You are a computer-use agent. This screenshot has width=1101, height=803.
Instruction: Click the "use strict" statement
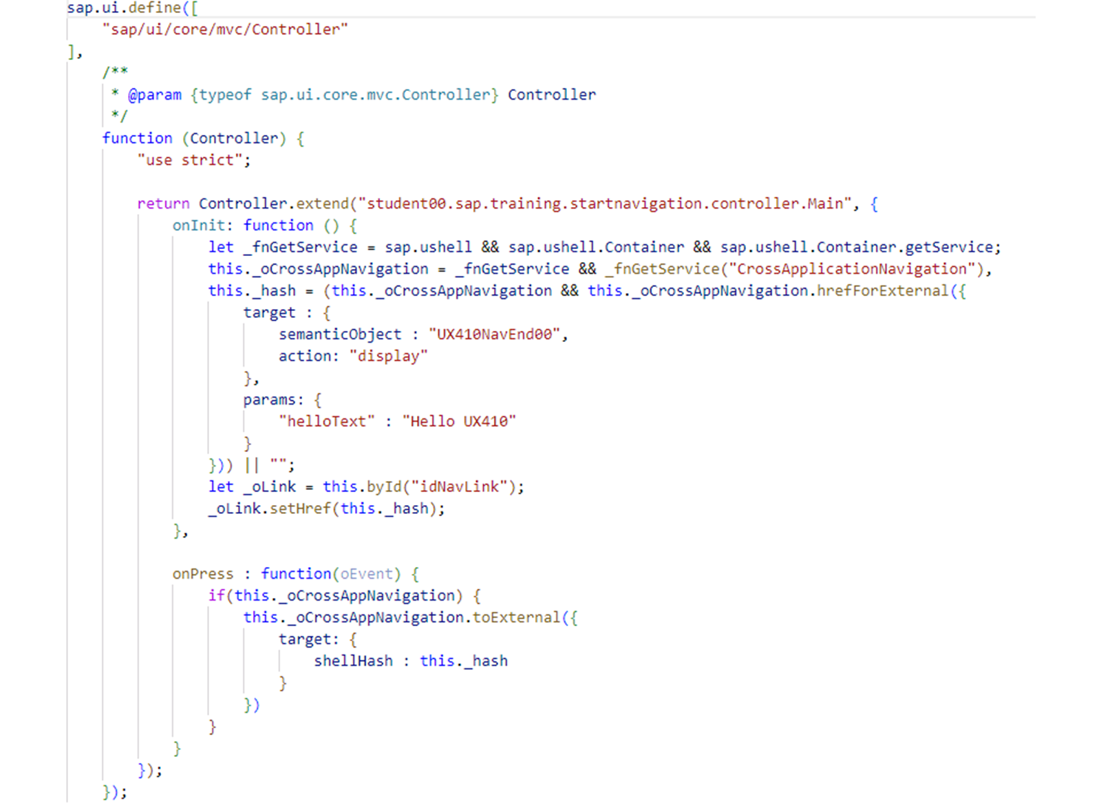194,160
